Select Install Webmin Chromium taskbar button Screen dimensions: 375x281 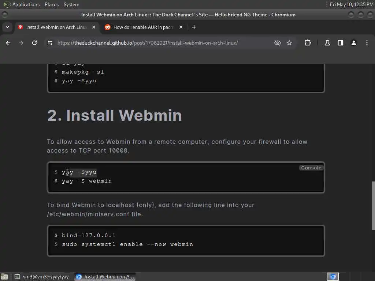pos(105,277)
